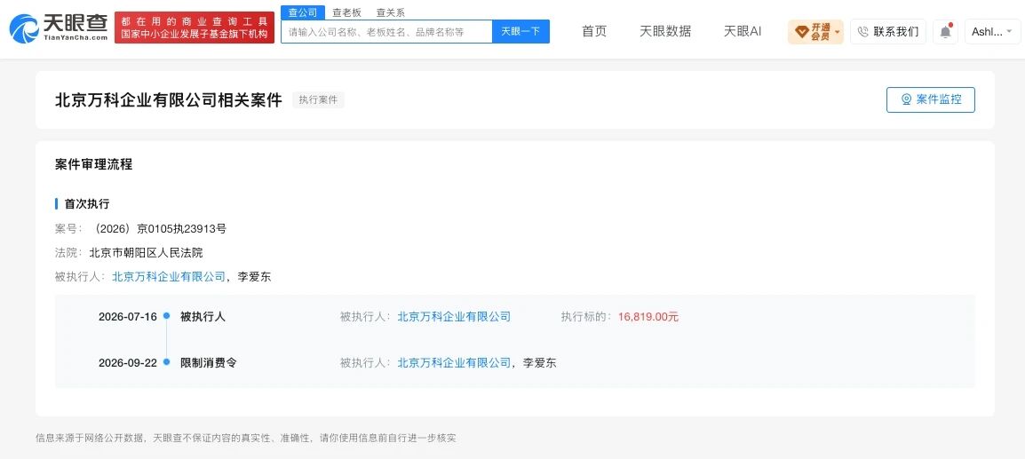This screenshot has height=459, width=1025.
Task: Click the VIP diamond membership icon
Action: (x=801, y=31)
